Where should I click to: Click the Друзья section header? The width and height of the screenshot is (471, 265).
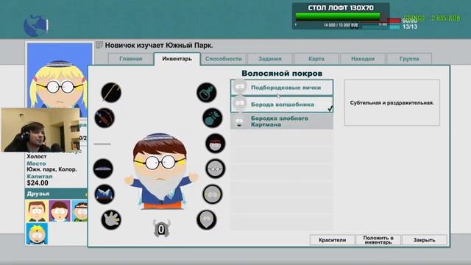pos(56,194)
